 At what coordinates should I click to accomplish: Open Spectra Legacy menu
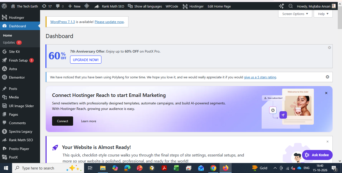click(20, 131)
